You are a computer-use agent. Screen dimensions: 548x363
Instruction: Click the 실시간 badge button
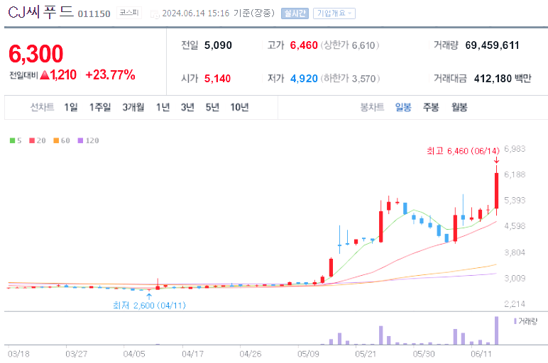[x=295, y=13]
